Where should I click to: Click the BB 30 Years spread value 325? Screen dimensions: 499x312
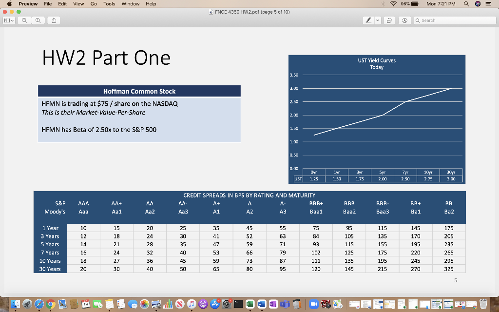(x=449, y=269)
